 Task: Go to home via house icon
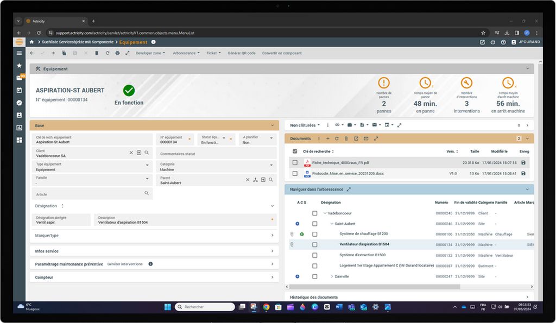coord(31,42)
